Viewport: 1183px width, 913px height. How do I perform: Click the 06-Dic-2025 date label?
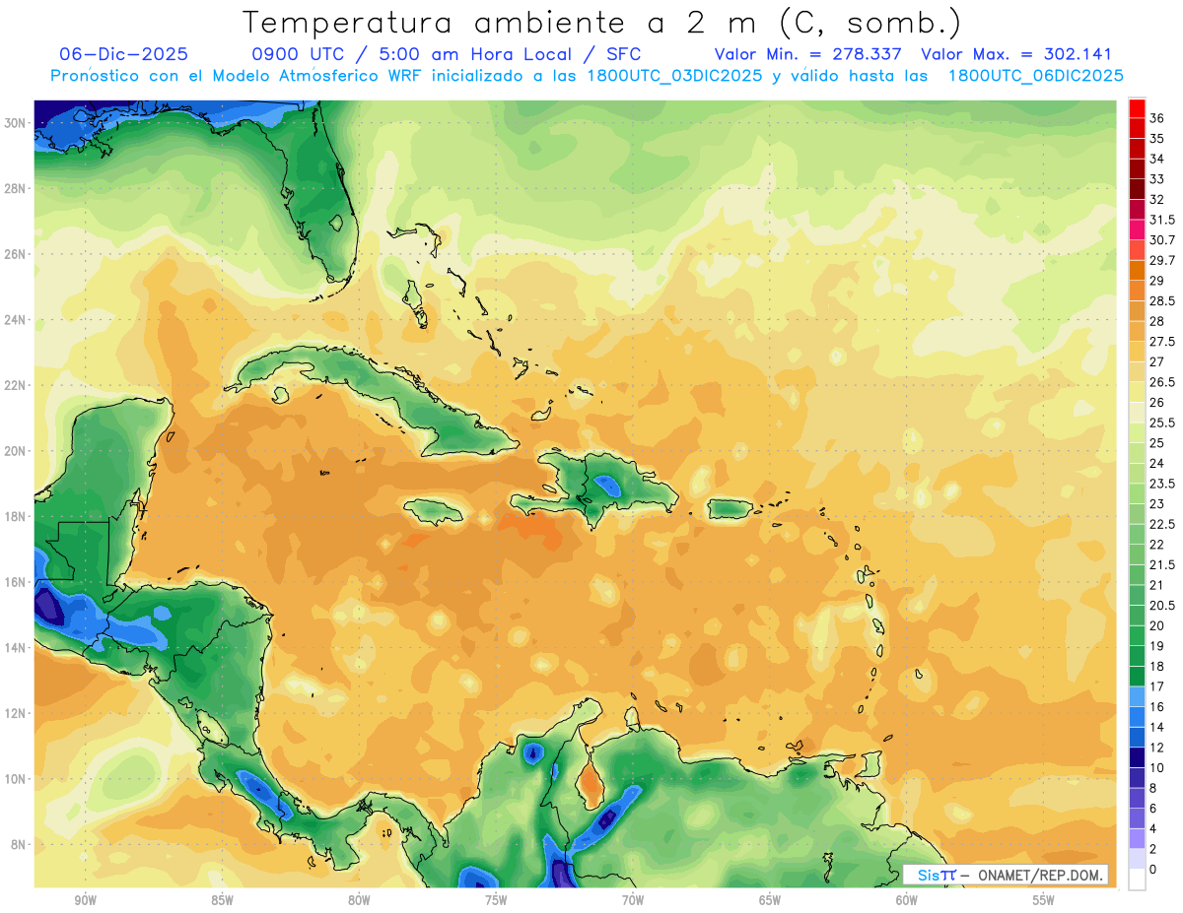pyautogui.click(x=123, y=54)
